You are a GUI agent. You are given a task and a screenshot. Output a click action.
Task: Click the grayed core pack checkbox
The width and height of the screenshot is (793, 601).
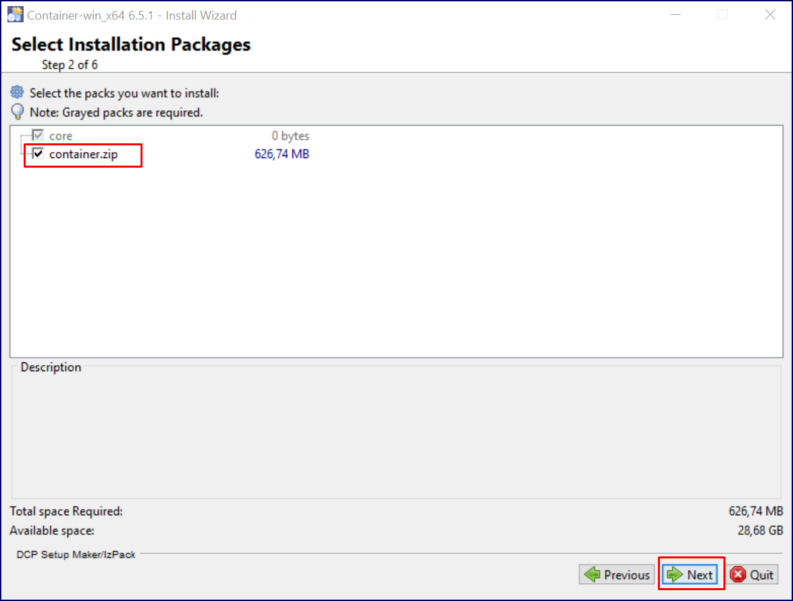pyautogui.click(x=38, y=135)
